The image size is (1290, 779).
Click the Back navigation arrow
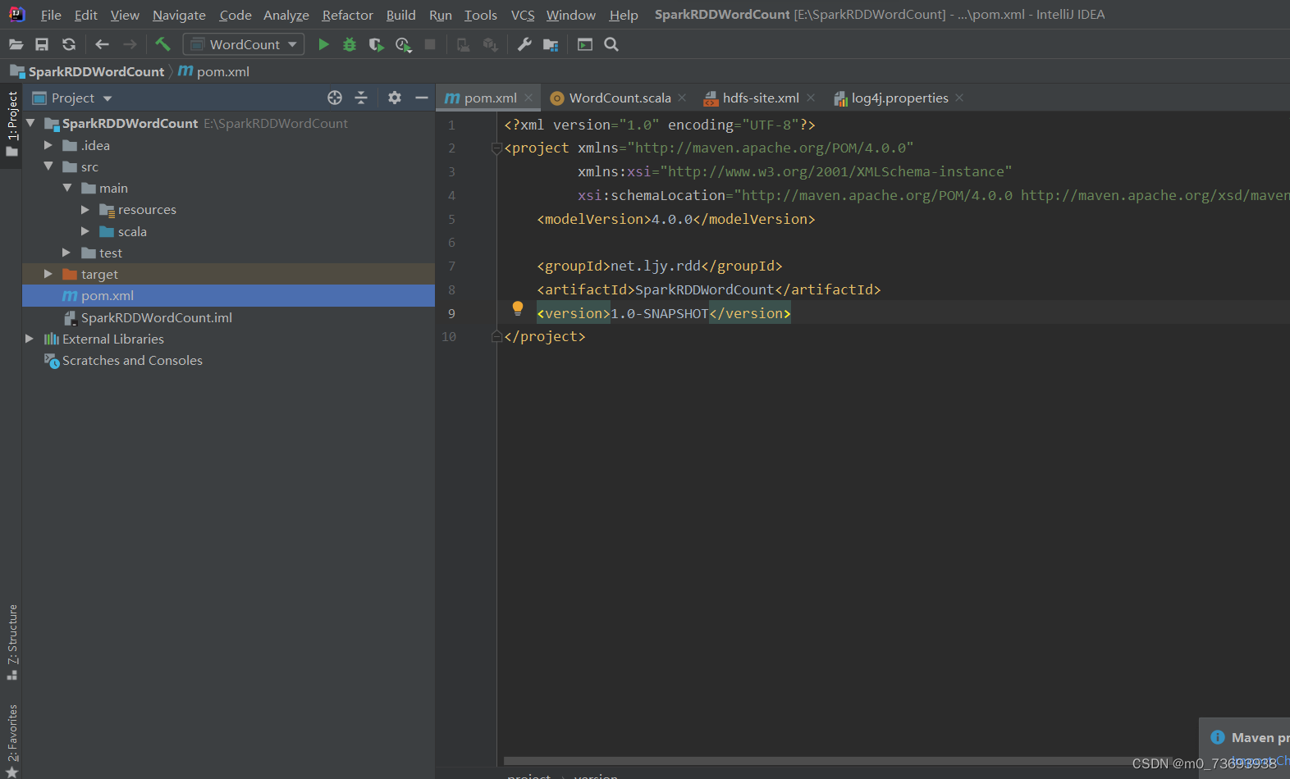102,44
